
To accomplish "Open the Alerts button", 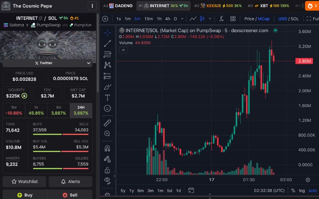I will click(x=71, y=181).
